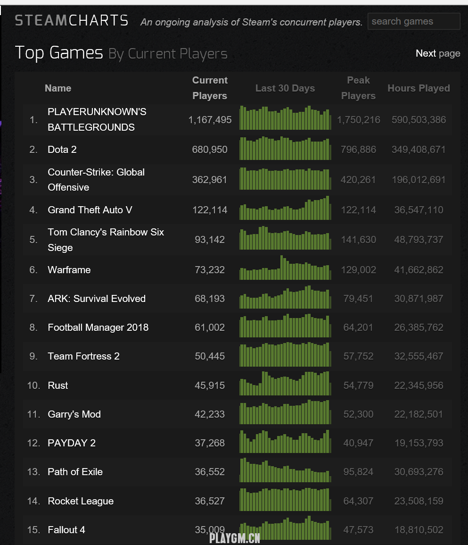Select Rust current players 45,915
This screenshot has width=468, height=545.
[x=210, y=386]
